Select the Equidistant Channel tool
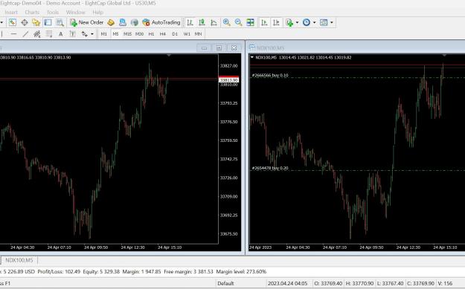The image size is (465, 289). (x=37, y=34)
